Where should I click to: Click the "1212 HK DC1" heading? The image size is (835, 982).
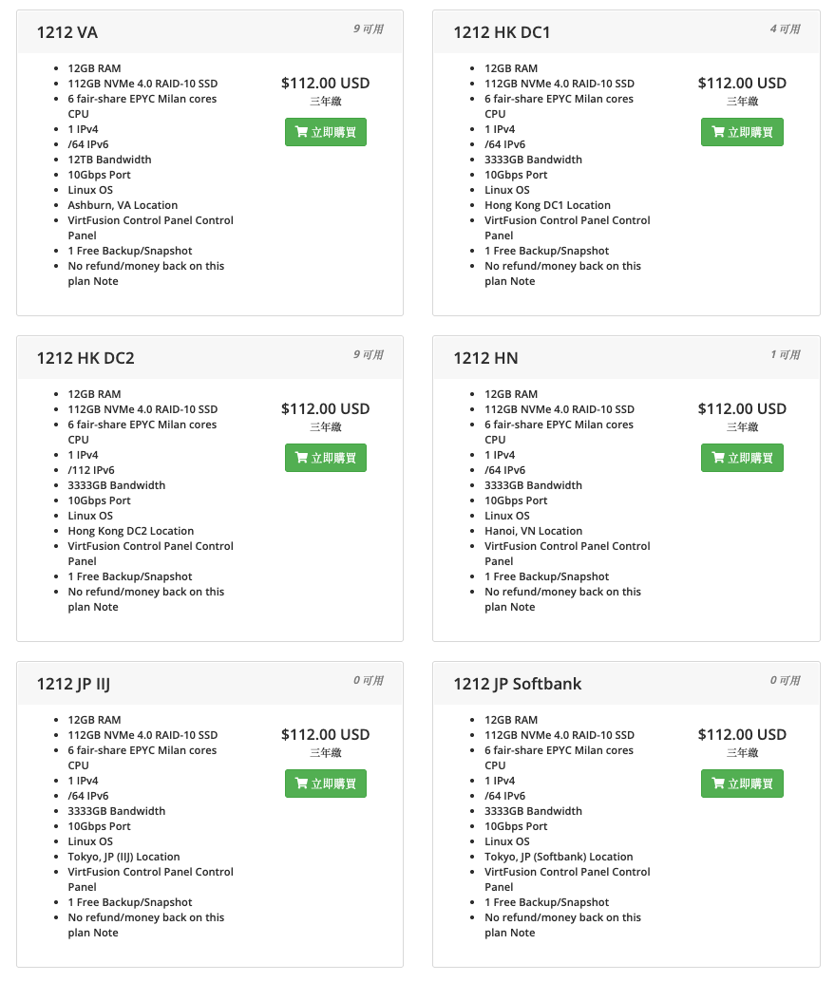point(502,32)
